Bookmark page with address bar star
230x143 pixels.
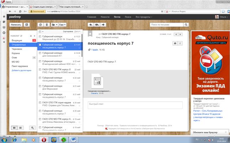tap(162, 11)
